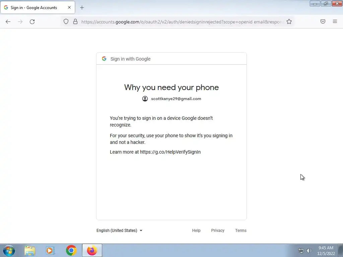The width and height of the screenshot is (343, 257).
Task: Click the Firefox taskbar button
Action: [92, 250]
